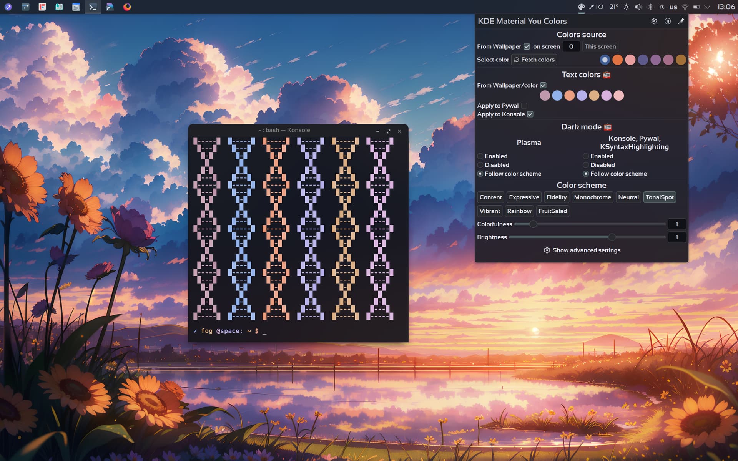738x461 pixels.
Task: Choose the Rainbow color scheme
Action: tap(519, 211)
